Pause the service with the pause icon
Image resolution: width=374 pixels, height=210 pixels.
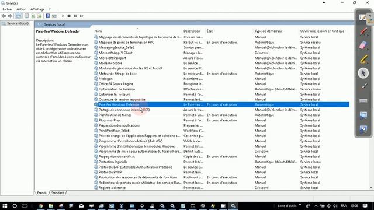pyautogui.click(x=75, y=16)
